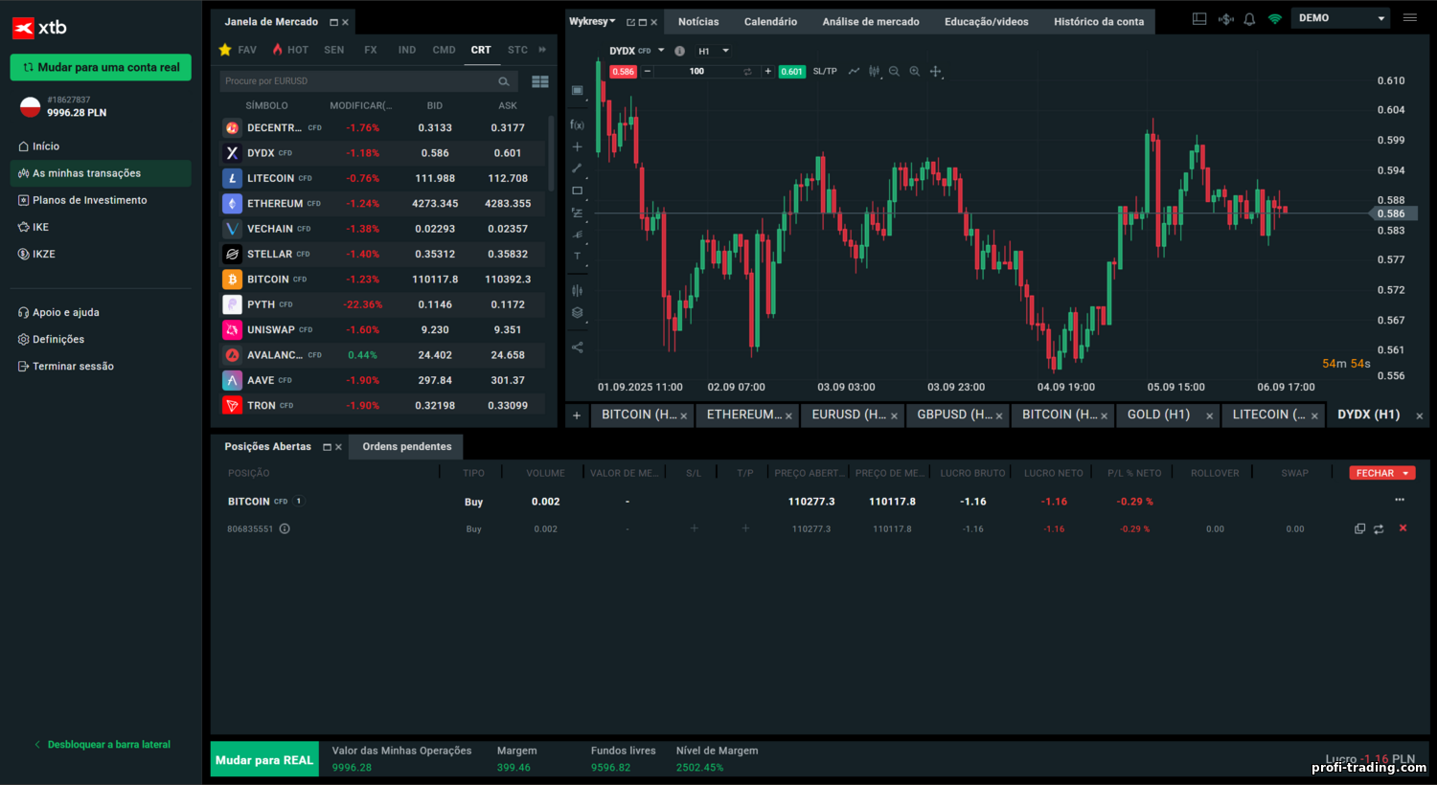This screenshot has width=1437, height=785.
Task: Click the share chart icon
Action: 577,348
